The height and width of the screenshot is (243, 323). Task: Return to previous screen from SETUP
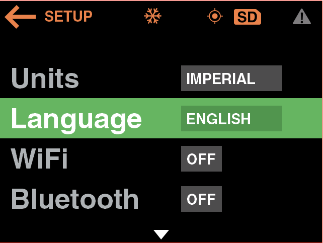tap(20, 17)
